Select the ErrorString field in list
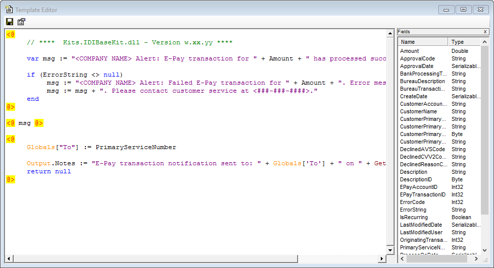The height and width of the screenshot is (268, 494). point(439,210)
